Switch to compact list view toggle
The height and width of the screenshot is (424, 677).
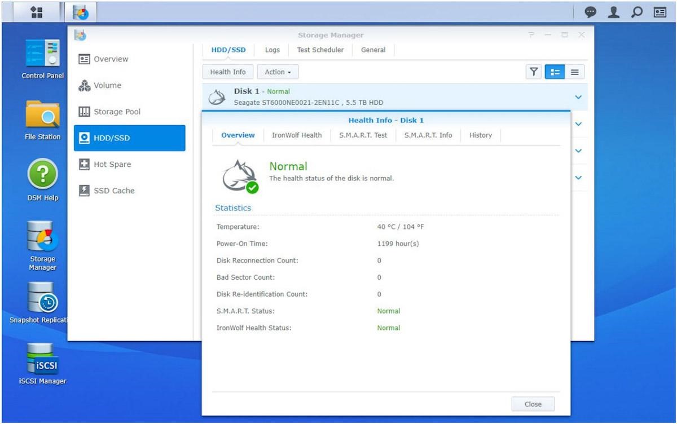pos(574,72)
